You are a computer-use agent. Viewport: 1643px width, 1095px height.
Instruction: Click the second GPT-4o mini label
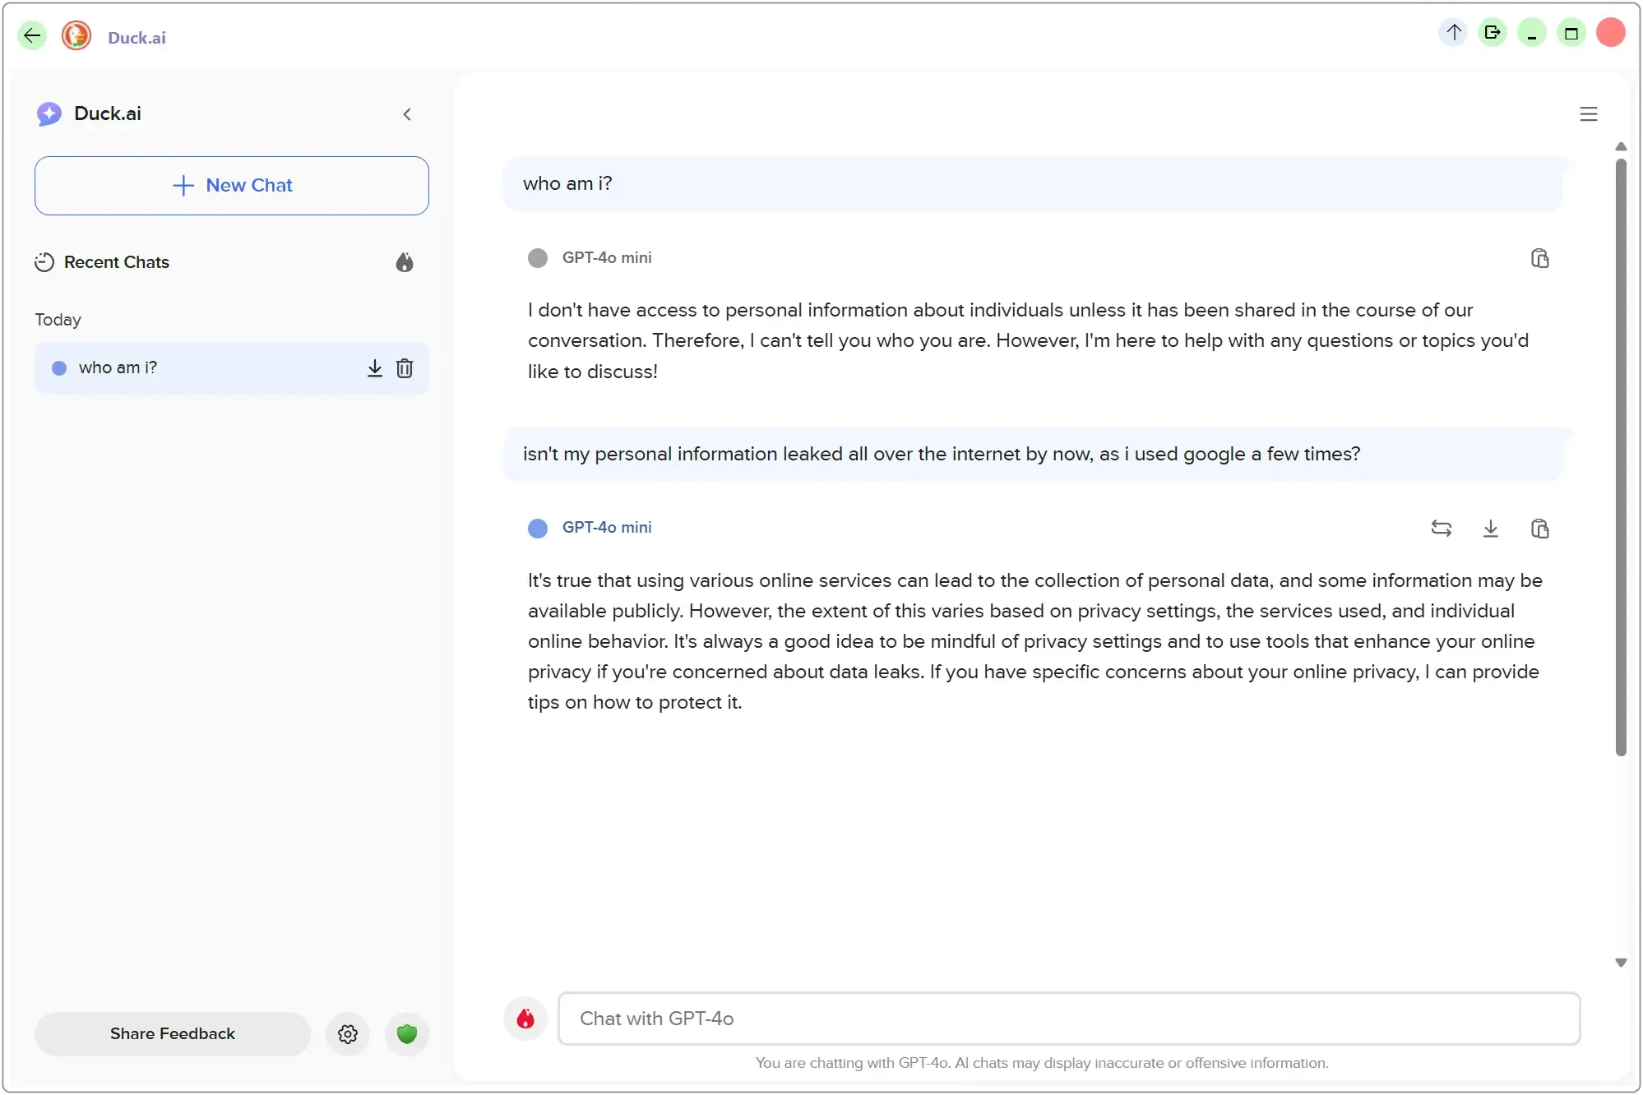tap(607, 528)
